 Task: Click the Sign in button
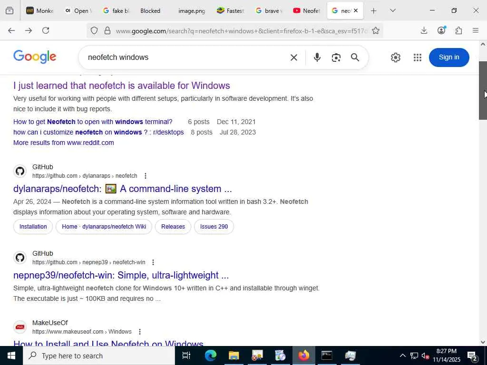449,58
